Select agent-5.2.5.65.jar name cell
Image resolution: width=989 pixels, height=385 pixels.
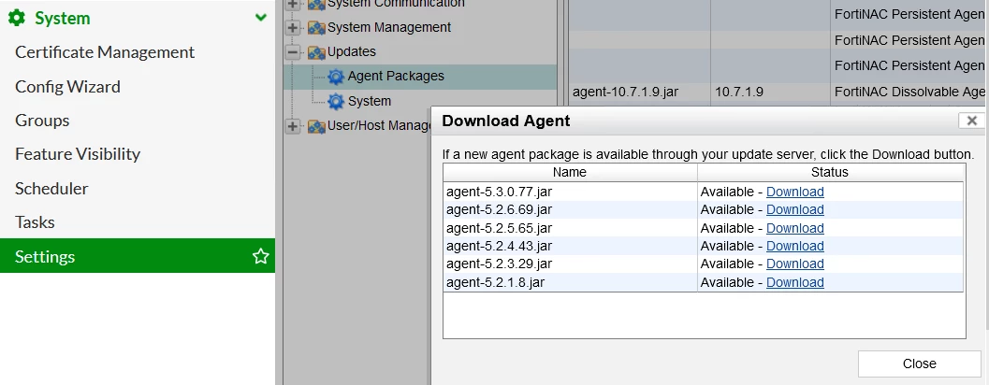coord(570,228)
